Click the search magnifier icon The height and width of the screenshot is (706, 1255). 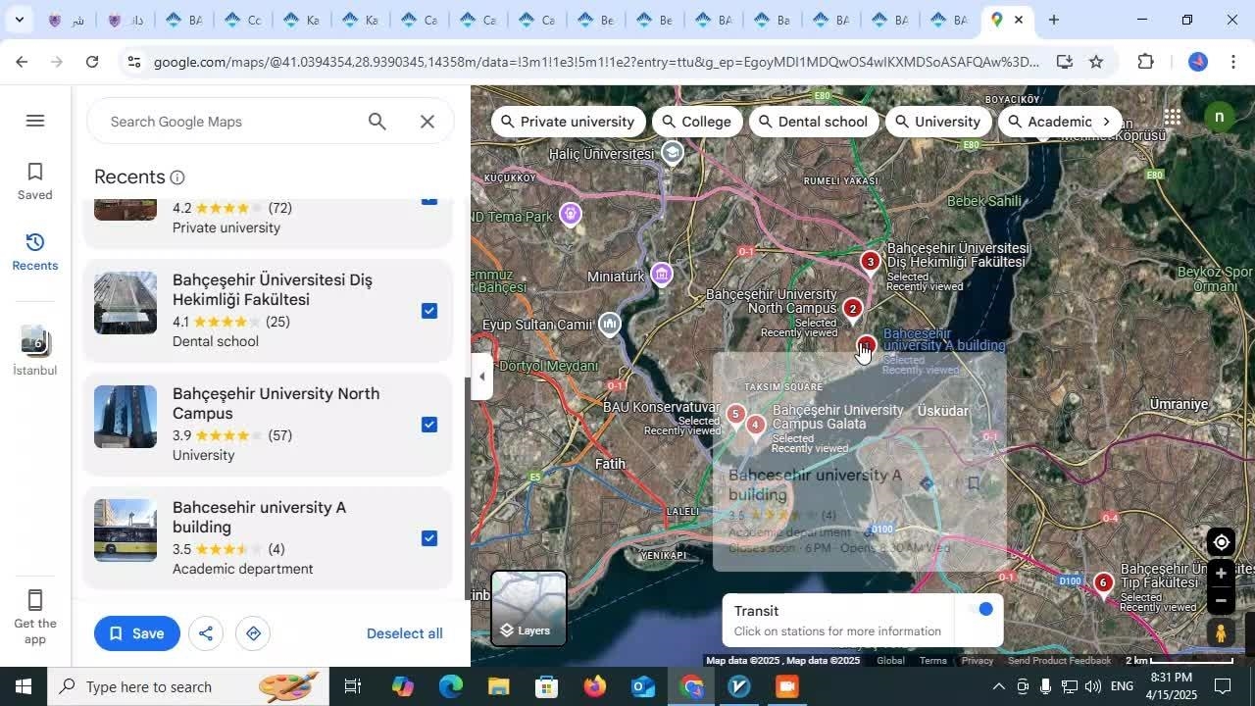(377, 122)
